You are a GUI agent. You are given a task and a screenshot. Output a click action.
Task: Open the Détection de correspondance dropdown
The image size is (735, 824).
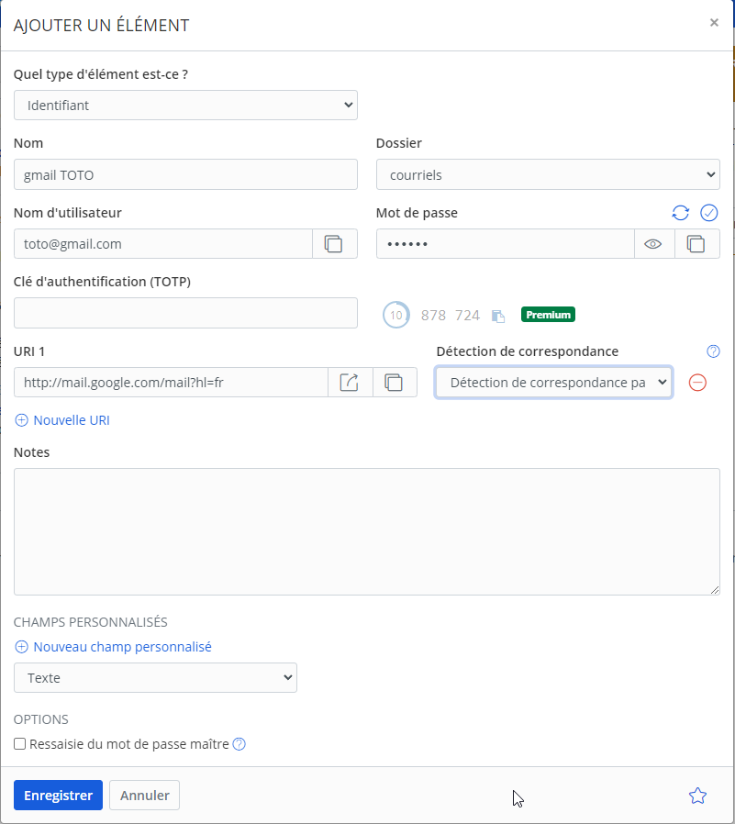553,383
